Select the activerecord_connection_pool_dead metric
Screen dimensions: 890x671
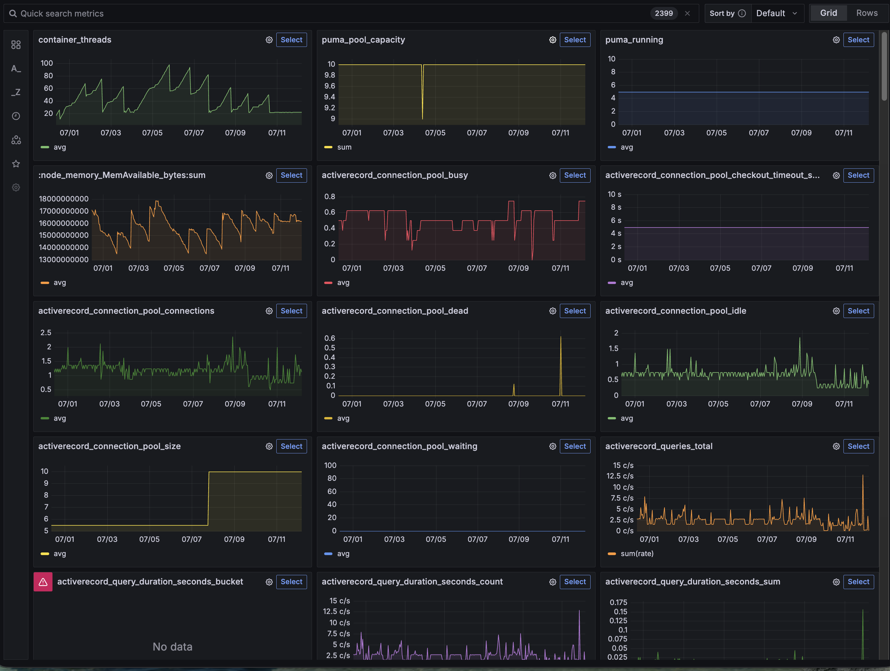point(574,311)
